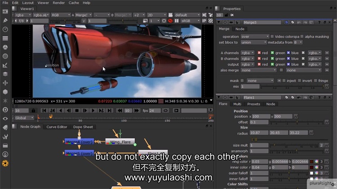Image resolution: width=337 pixels, height=189 pixels.
Task: Open the Merge nodes layers icon
Action: click(x=5, y=74)
